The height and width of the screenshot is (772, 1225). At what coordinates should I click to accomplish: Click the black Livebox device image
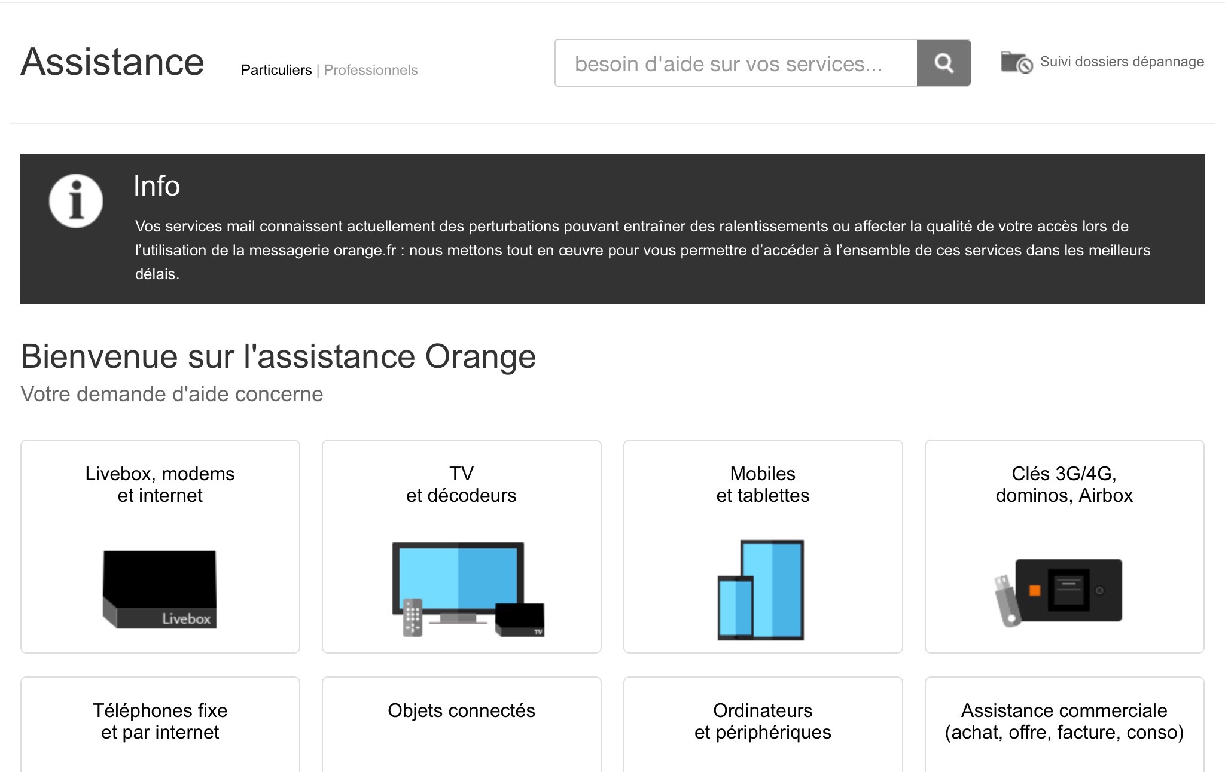160,589
